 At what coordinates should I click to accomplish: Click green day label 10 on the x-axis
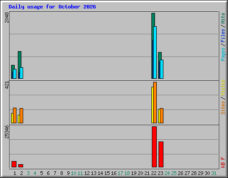(x=73, y=173)
